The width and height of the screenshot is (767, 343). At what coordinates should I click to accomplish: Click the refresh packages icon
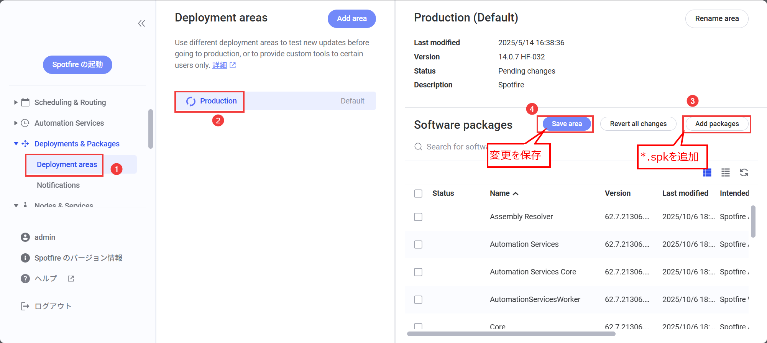pyautogui.click(x=744, y=172)
